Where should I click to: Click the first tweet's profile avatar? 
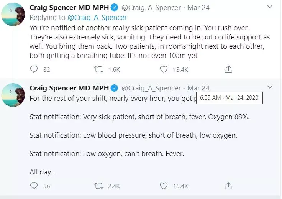(13, 15)
